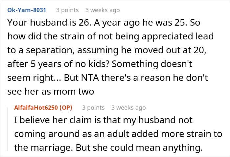The width and height of the screenshot is (230, 157).
Task: Click the phrase 'there's a reason he don't'
Action: pyautogui.click(x=155, y=78)
